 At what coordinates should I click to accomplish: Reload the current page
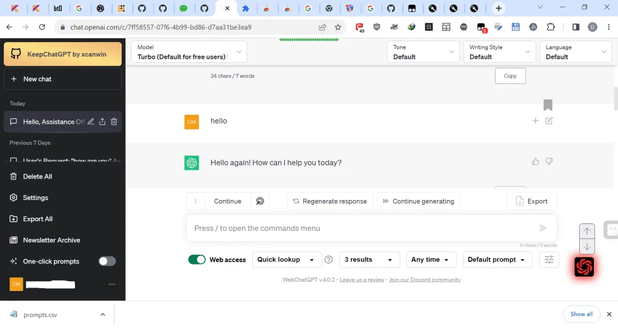(42, 27)
